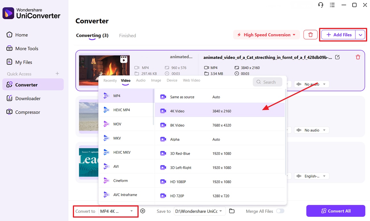Open the Device format tab

[172, 80]
